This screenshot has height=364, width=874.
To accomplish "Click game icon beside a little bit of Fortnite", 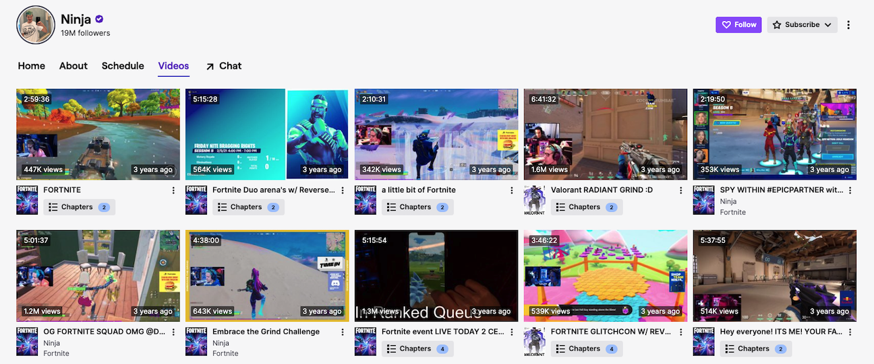I will tap(366, 200).
